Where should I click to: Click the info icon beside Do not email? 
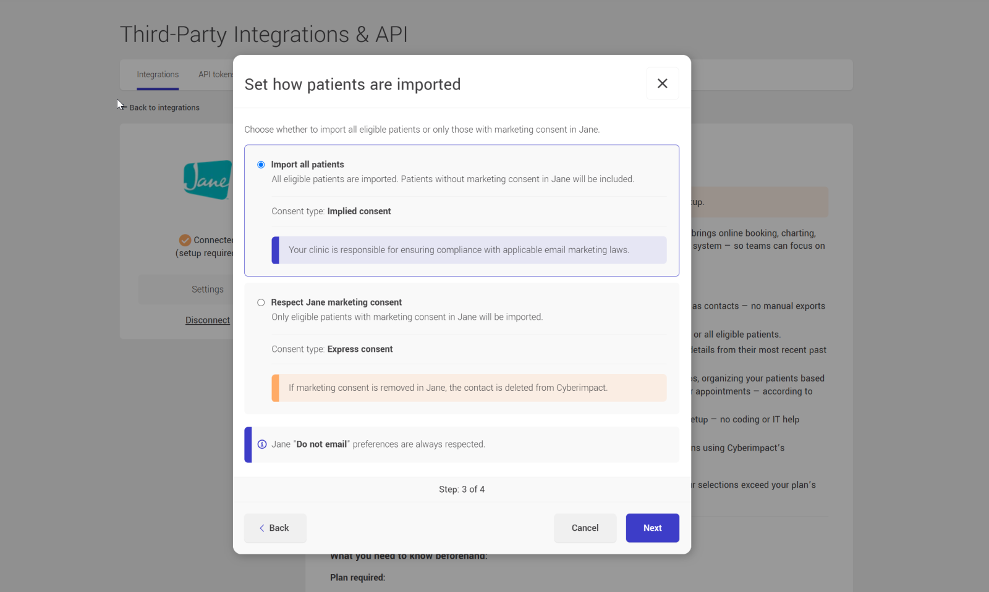262,444
